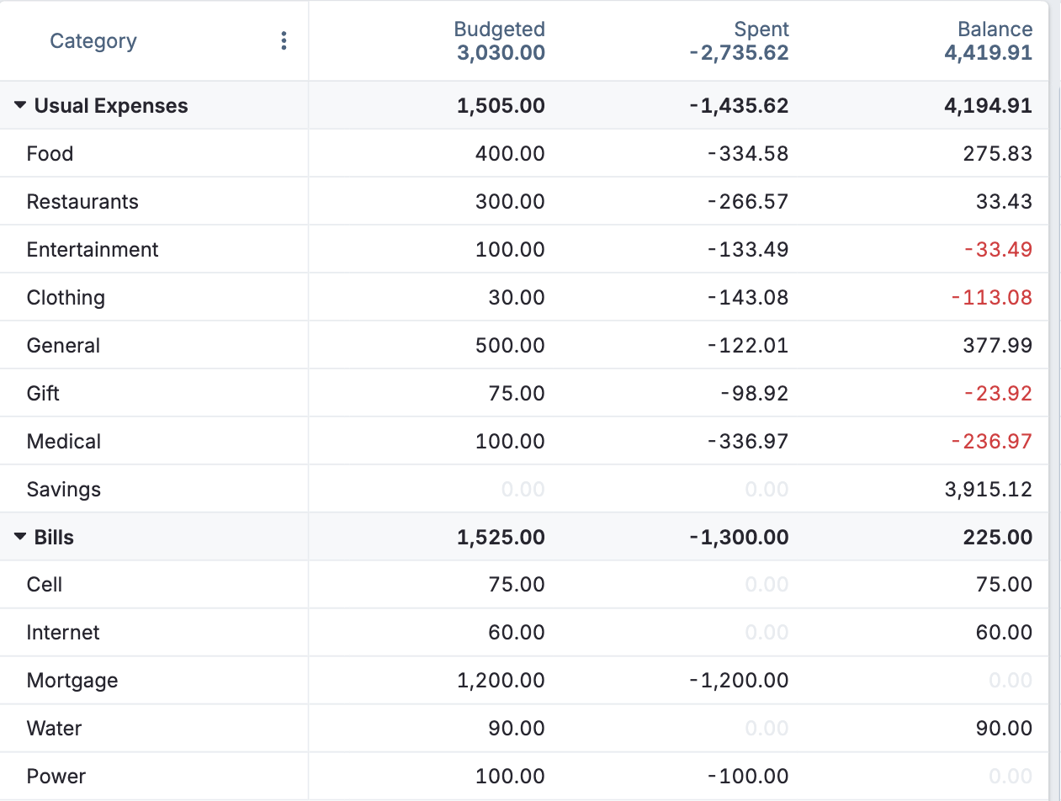1061x801 pixels.
Task: Click Usual Expenses balance total 4,194.91
Action: click(x=989, y=106)
